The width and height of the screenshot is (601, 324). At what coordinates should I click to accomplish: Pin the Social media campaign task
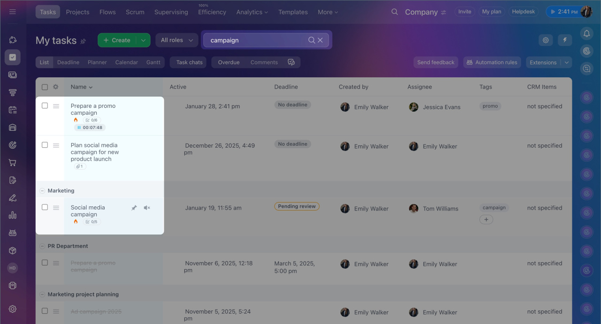tap(134, 208)
